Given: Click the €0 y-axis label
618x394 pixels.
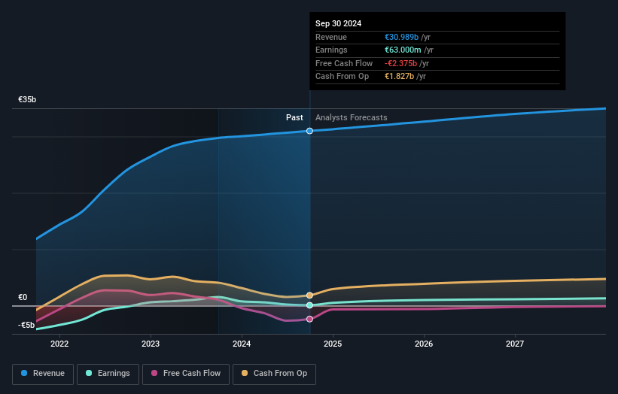Looking at the screenshot, I should [x=23, y=297].
